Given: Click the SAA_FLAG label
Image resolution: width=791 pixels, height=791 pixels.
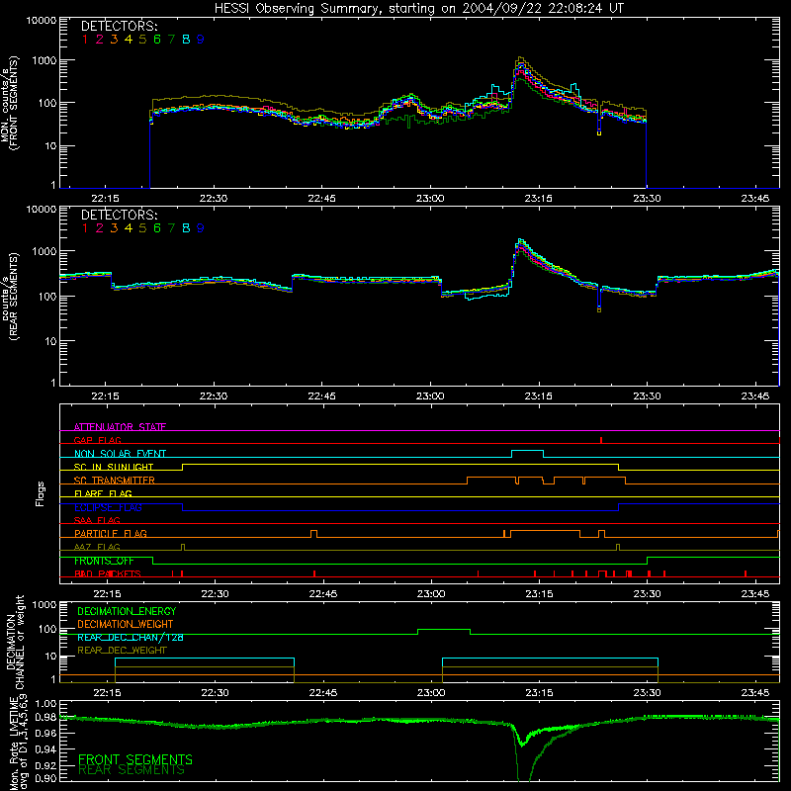Looking at the screenshot, I should (97, 520).
